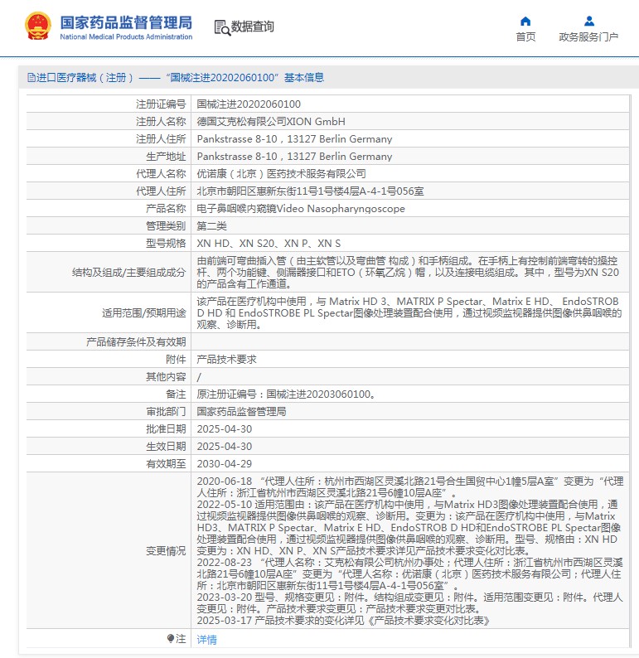The image size is (639, 658).
Task: Click the lightbulb icon next to 注
Action: (171, 639)
